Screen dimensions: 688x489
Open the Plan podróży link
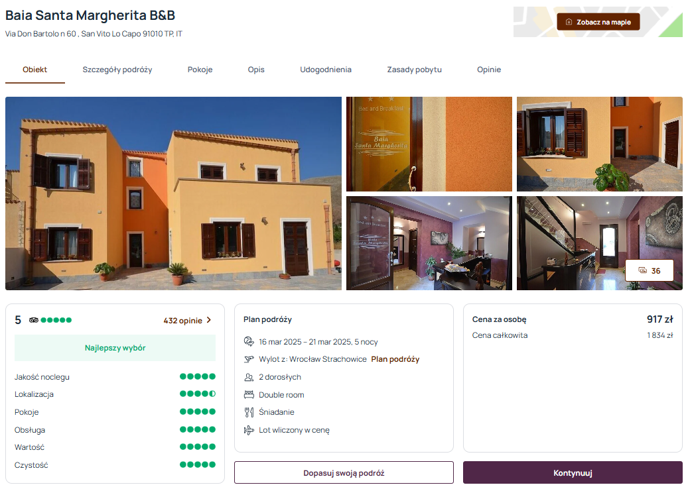pos(395,359)
